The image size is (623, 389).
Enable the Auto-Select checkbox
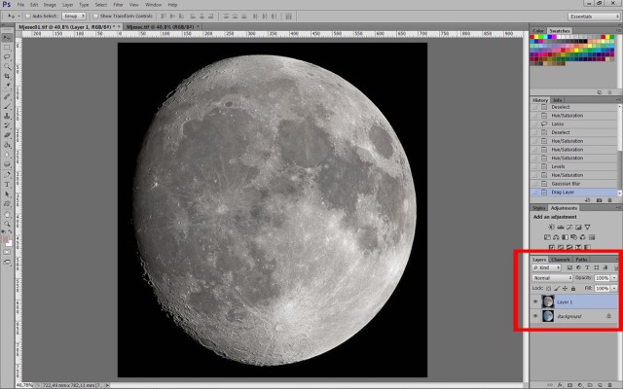coord(27,17)
